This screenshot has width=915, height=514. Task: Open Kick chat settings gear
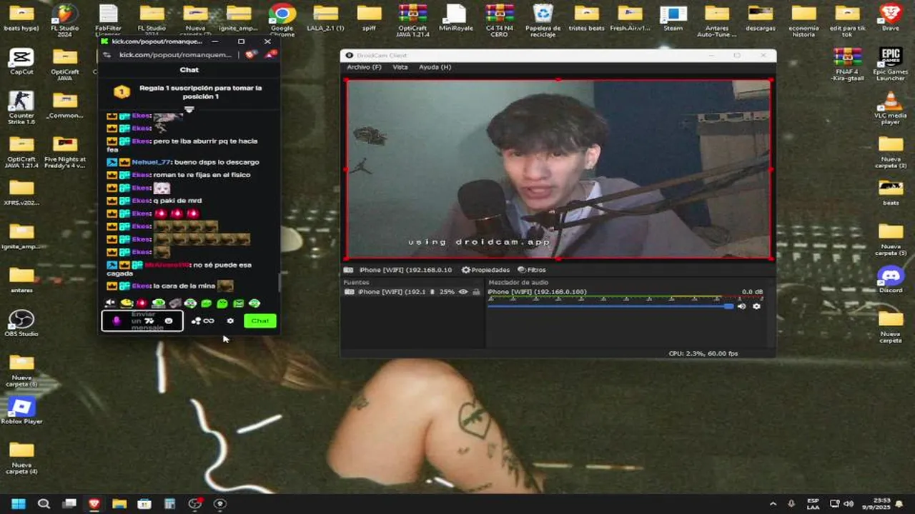[x=230, y=321]
